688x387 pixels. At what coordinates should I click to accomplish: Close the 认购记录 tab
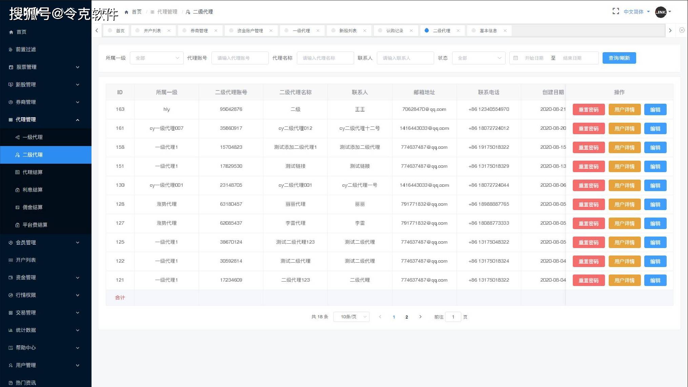[411, 30]
